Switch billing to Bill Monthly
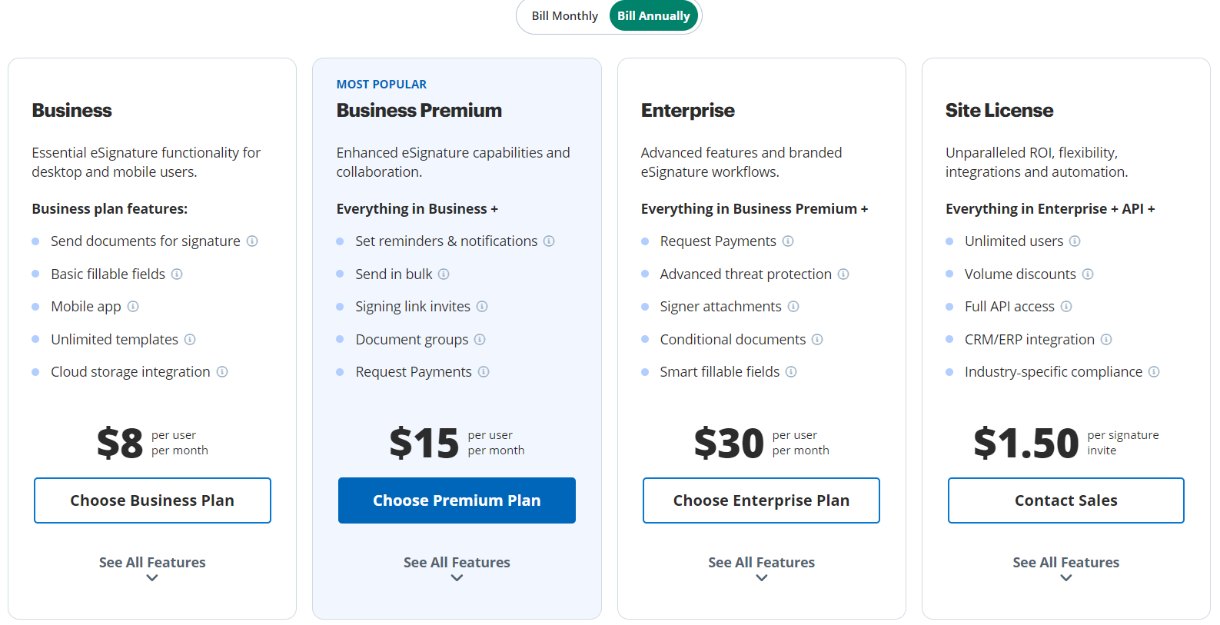Viewport: 1220px width, 625px height. [563, 15]
